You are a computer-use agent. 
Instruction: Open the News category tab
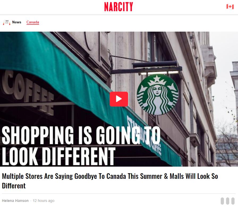17,22
